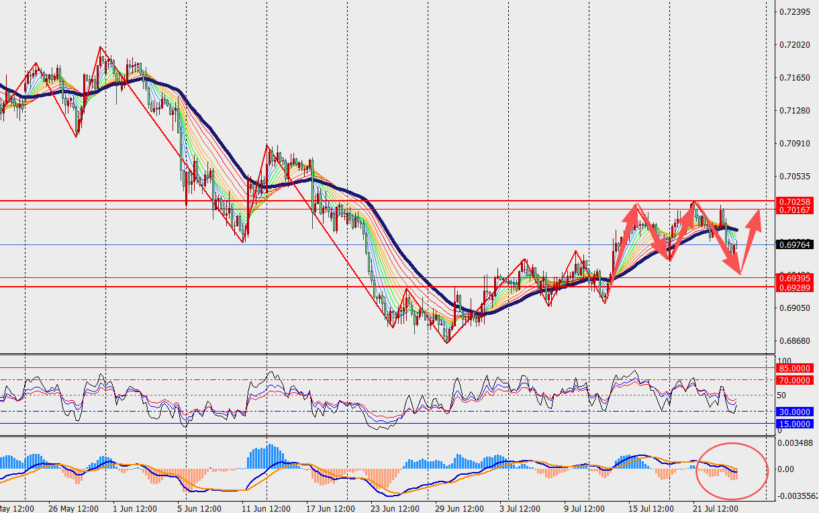Select the red 0.70167 price level label

point(796,209)
